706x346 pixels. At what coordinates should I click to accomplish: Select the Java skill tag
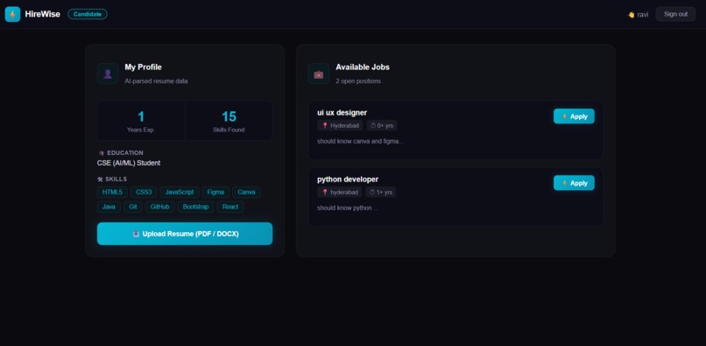(x=109, y=207)
